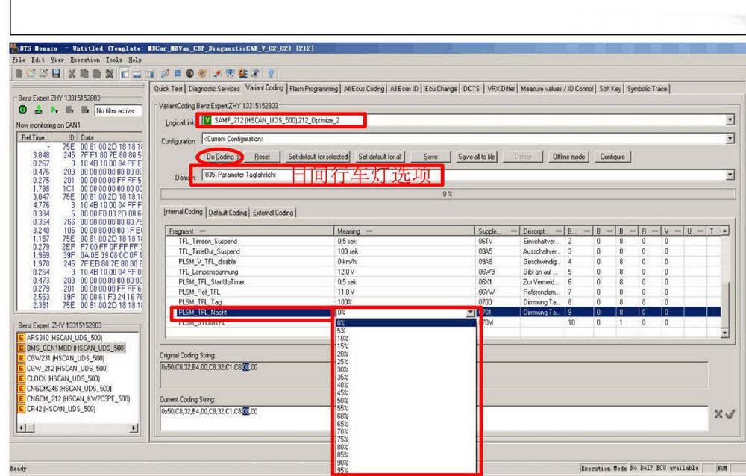Click the red pin toolbar icon
Viewport: 746px width, 476px height.
(217, 73)
